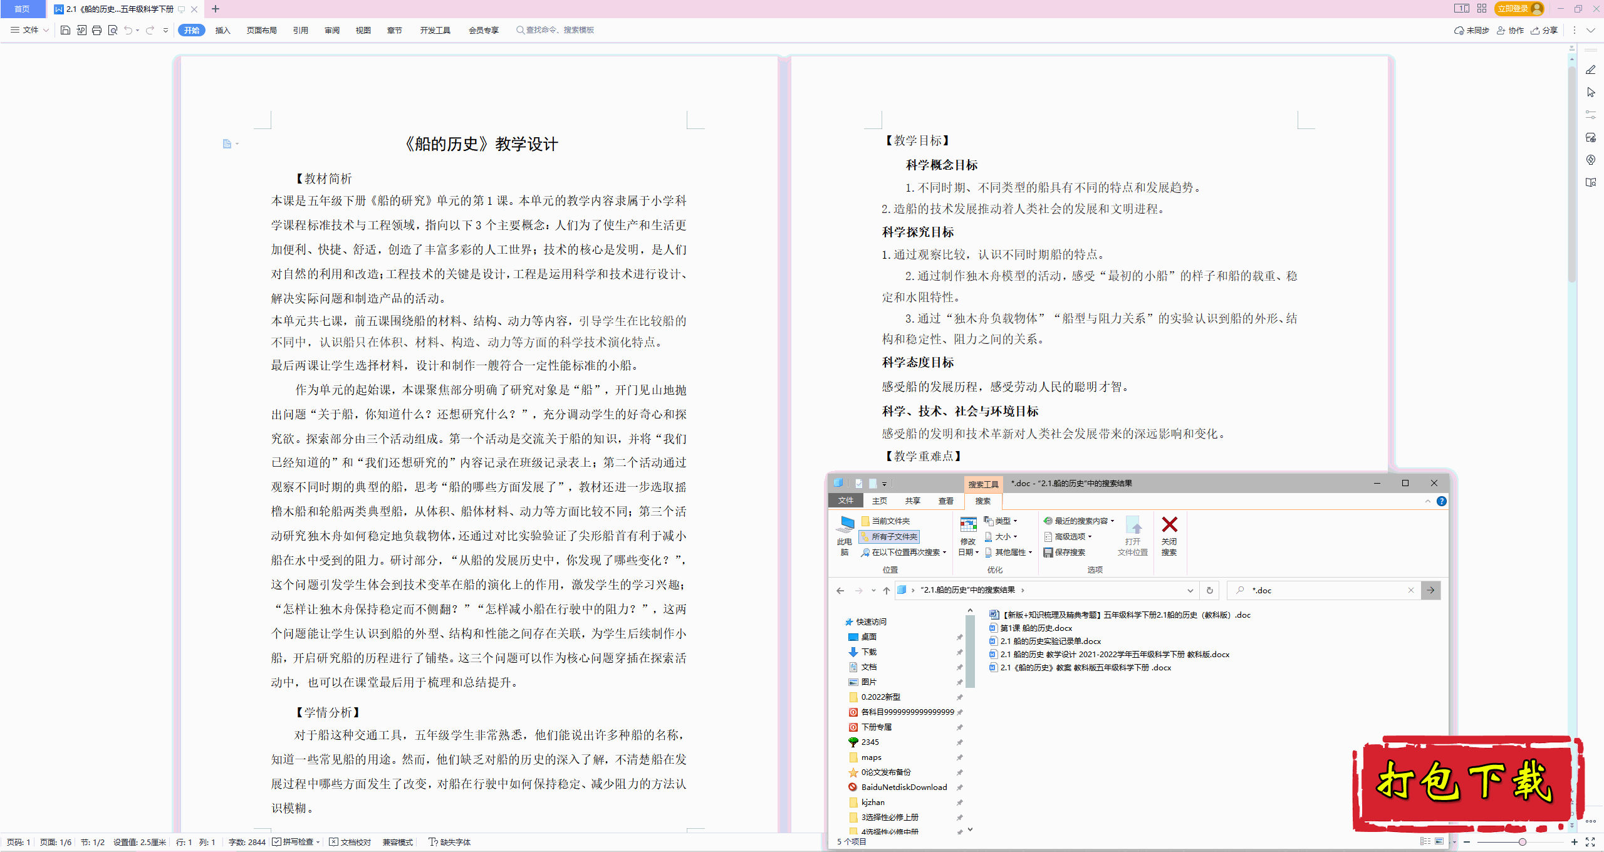Select 所有子文件夹 search scope in Explorer

[x=890, y=537]
